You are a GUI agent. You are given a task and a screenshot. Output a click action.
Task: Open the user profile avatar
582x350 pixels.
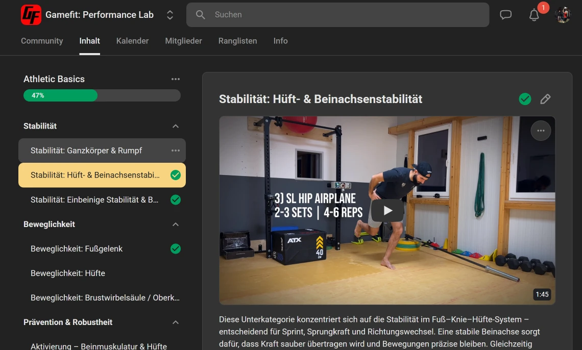coord(562,15)
